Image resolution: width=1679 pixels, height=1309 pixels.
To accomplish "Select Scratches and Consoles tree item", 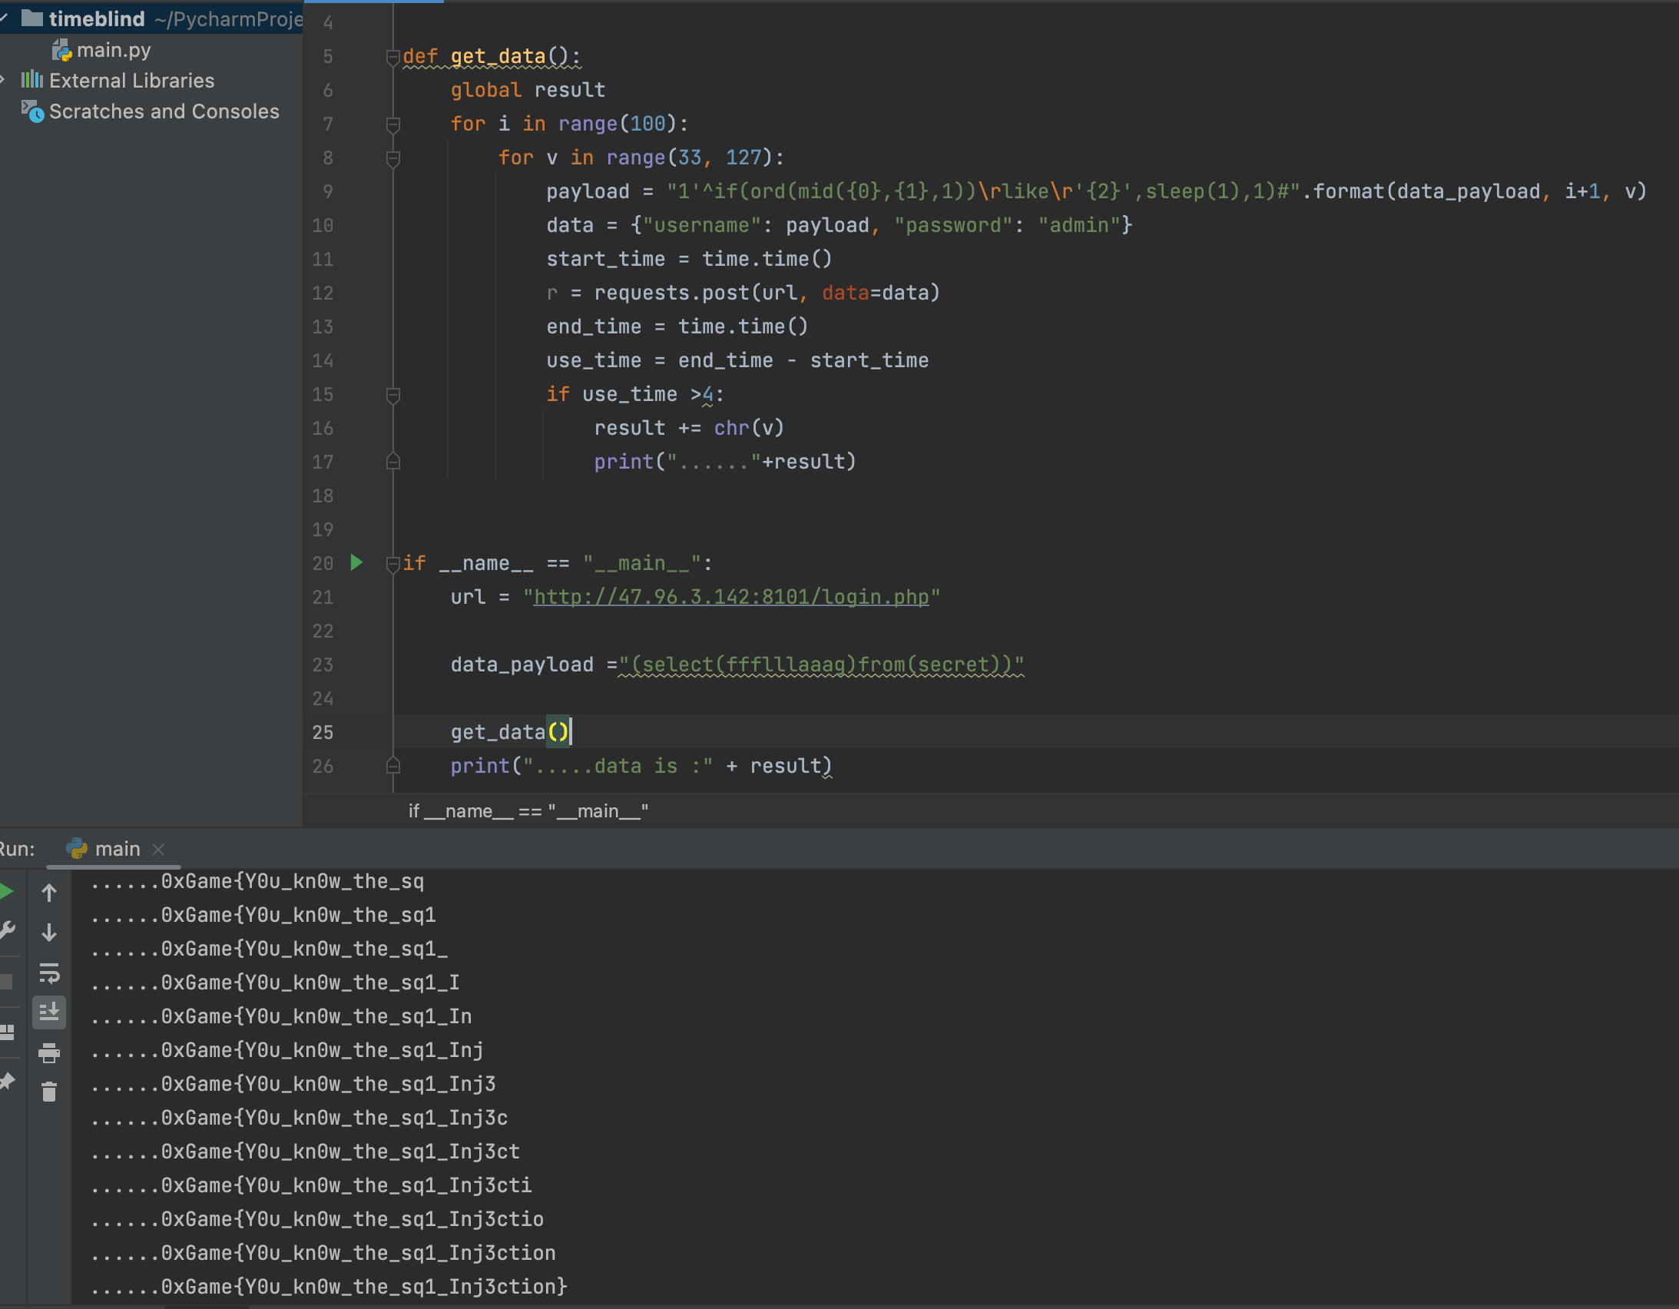I will pos(164,111).
